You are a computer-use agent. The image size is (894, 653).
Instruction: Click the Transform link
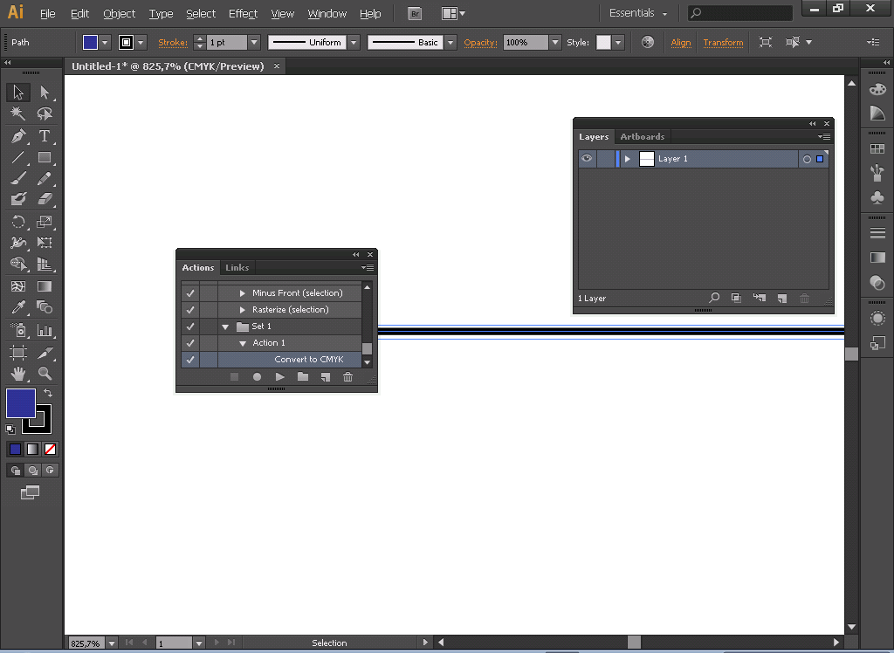(x=723, y=42)
